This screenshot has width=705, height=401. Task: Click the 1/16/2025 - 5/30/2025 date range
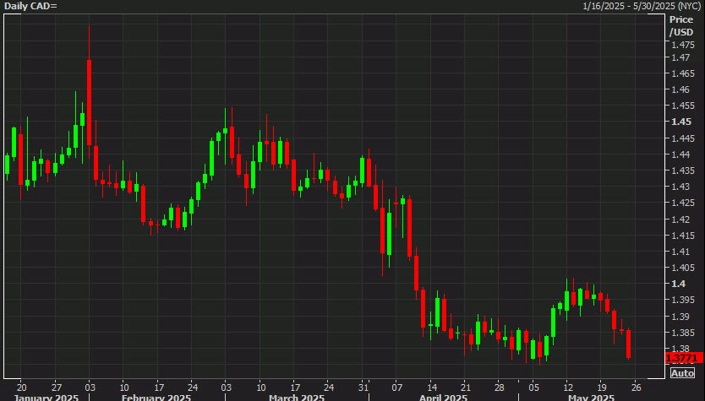coord(637,7)
